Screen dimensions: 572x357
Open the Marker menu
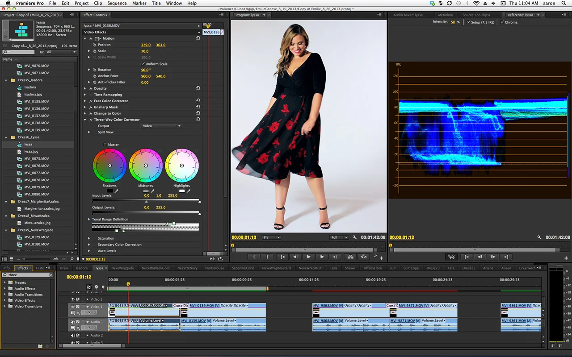pos(139,3)
